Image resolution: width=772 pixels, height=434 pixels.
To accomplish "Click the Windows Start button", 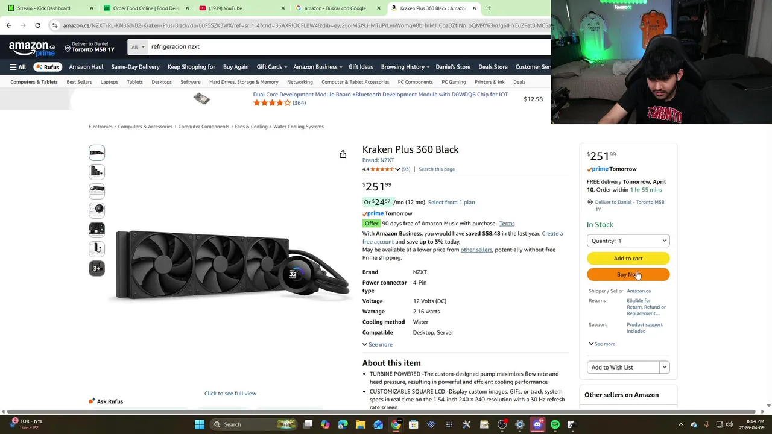I will coord(200,424).
